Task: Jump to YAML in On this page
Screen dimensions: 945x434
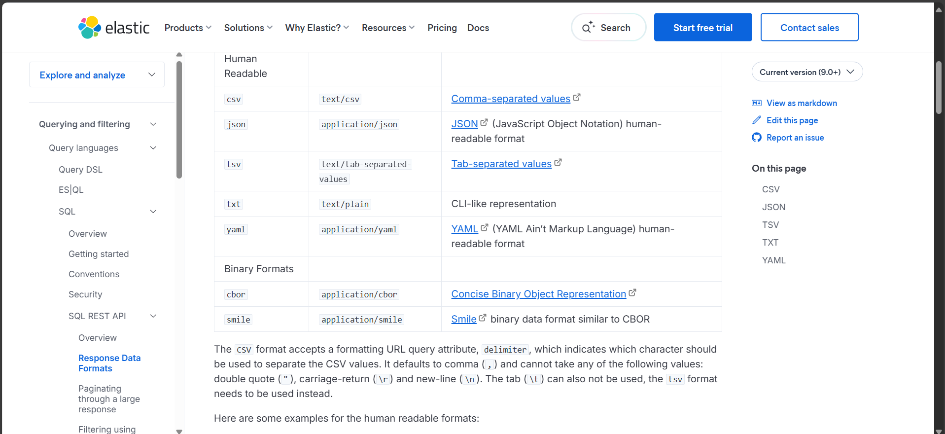Action: point(773,260)
